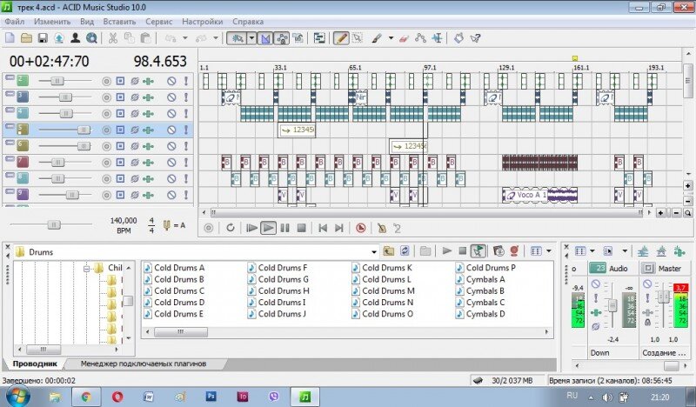This screenshot has height=407, width=696.
Task: Select the Selection tool in the toolbar
Action: [x=358, y=38]
